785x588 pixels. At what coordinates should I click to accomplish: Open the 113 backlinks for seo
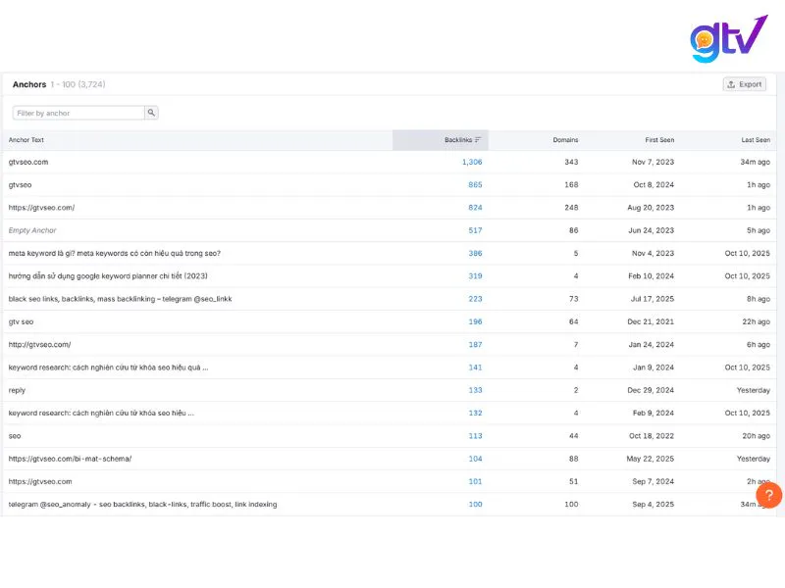pyautogui.click(x=475, y=436)
